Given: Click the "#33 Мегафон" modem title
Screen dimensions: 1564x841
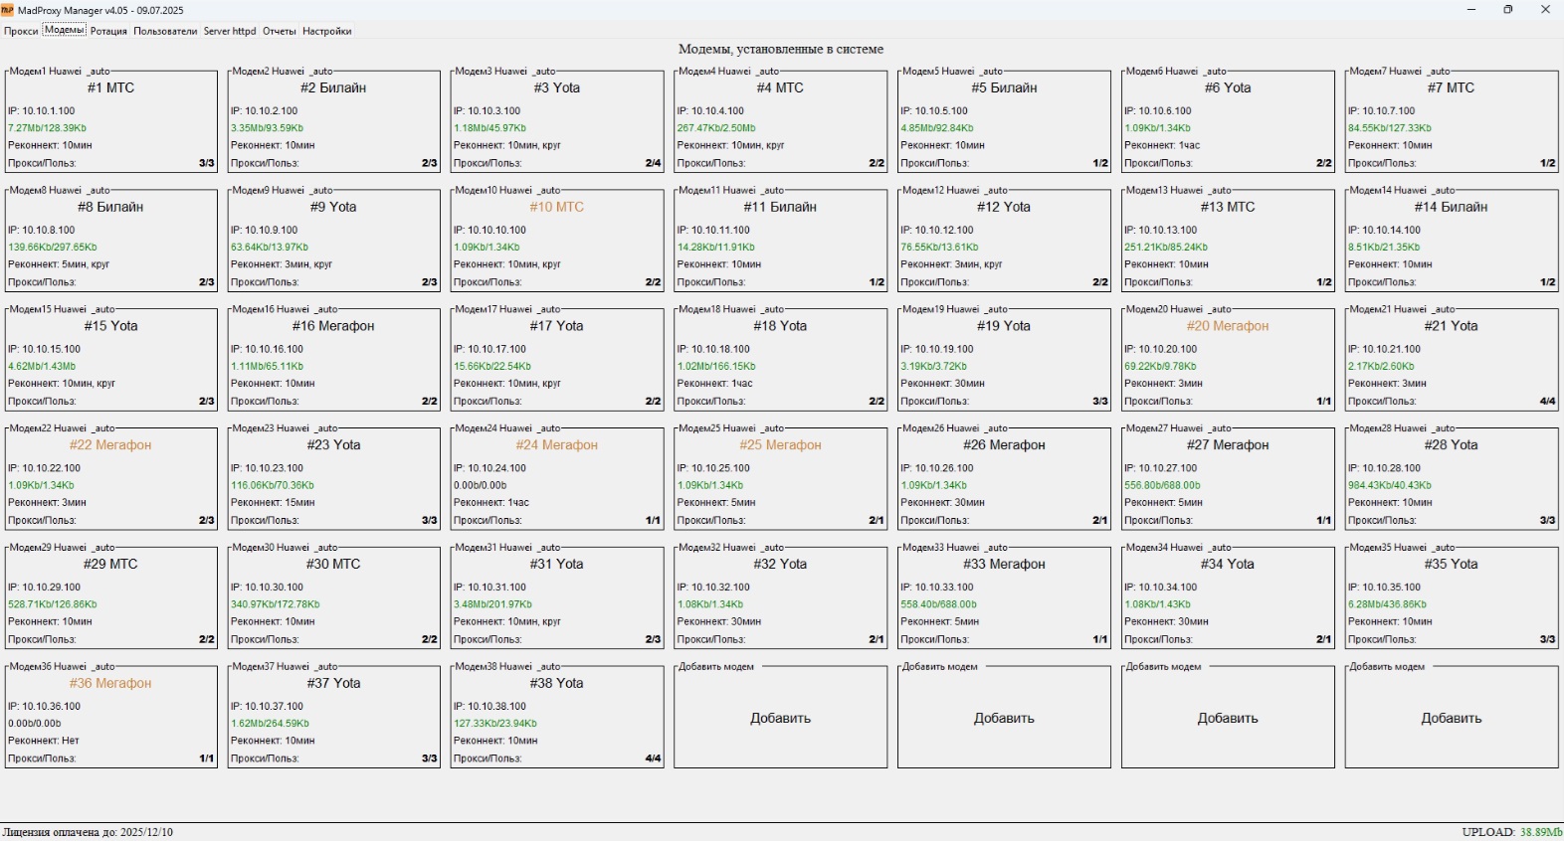Looking at the screenshot, I should pyautogui.click(x=1004, y=564).
